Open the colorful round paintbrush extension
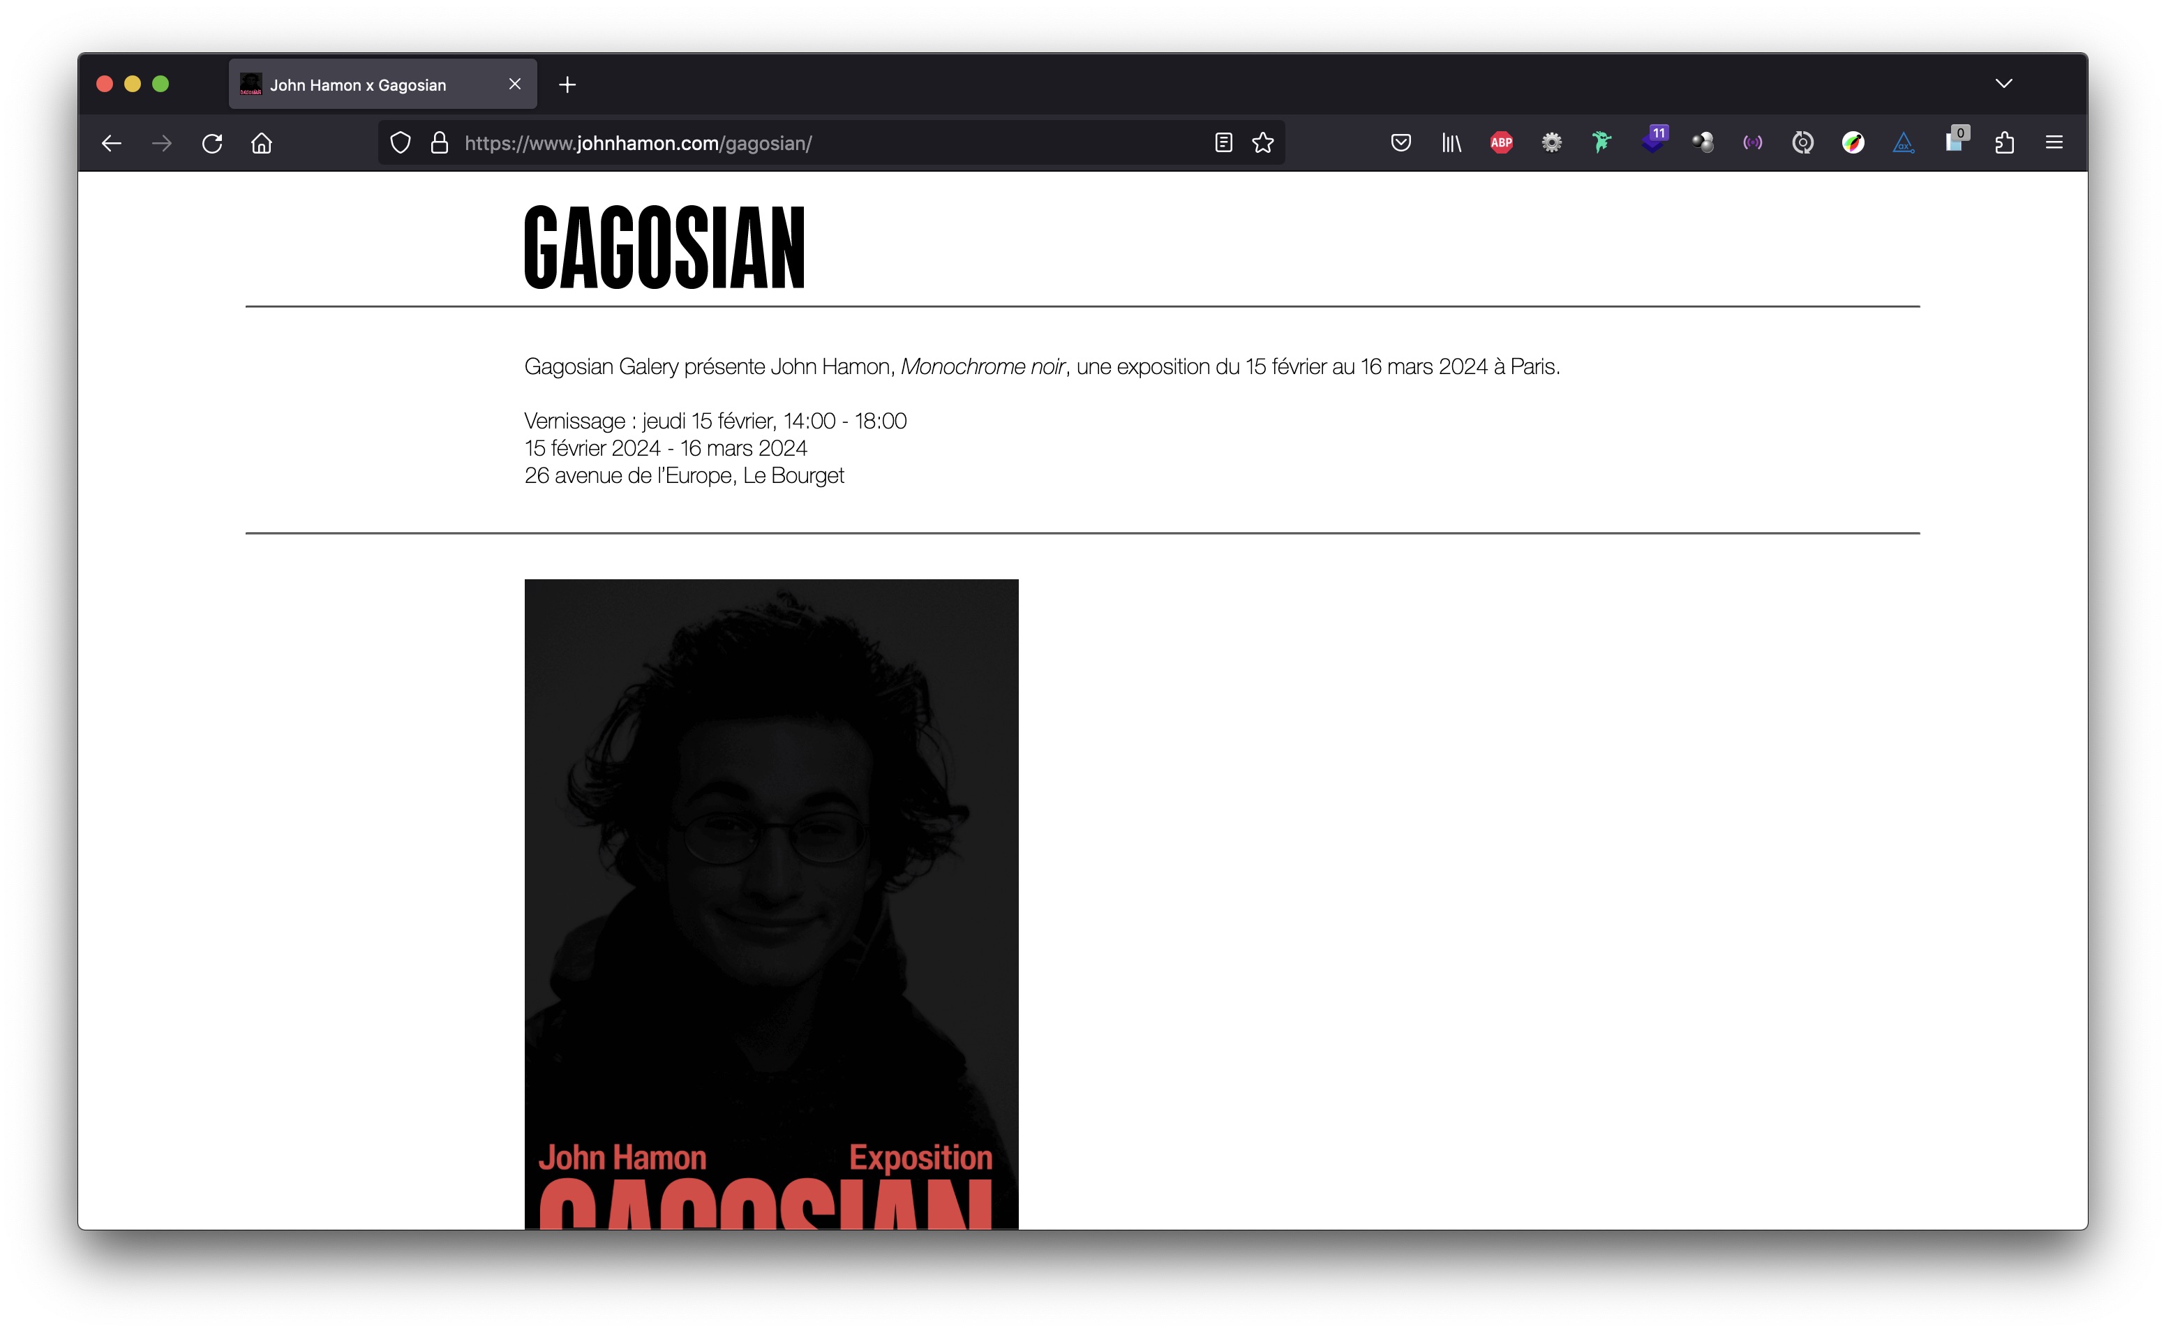 point(1853,143)
